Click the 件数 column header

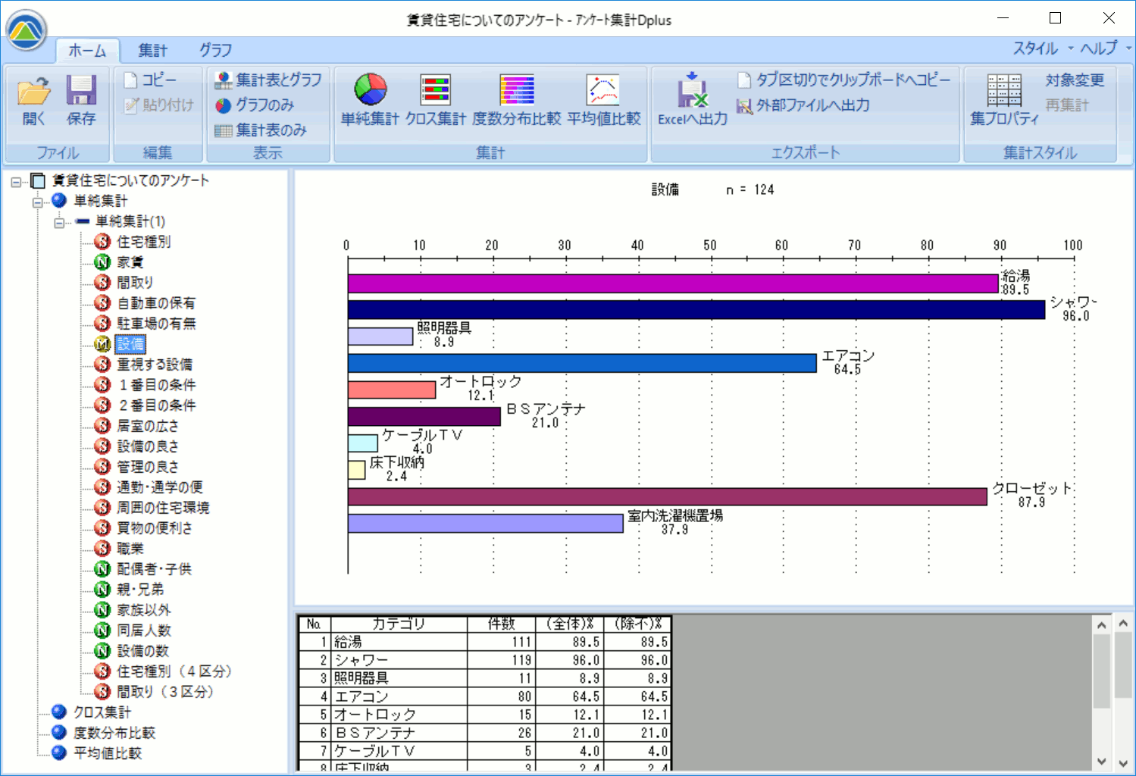tap(501, 624)
